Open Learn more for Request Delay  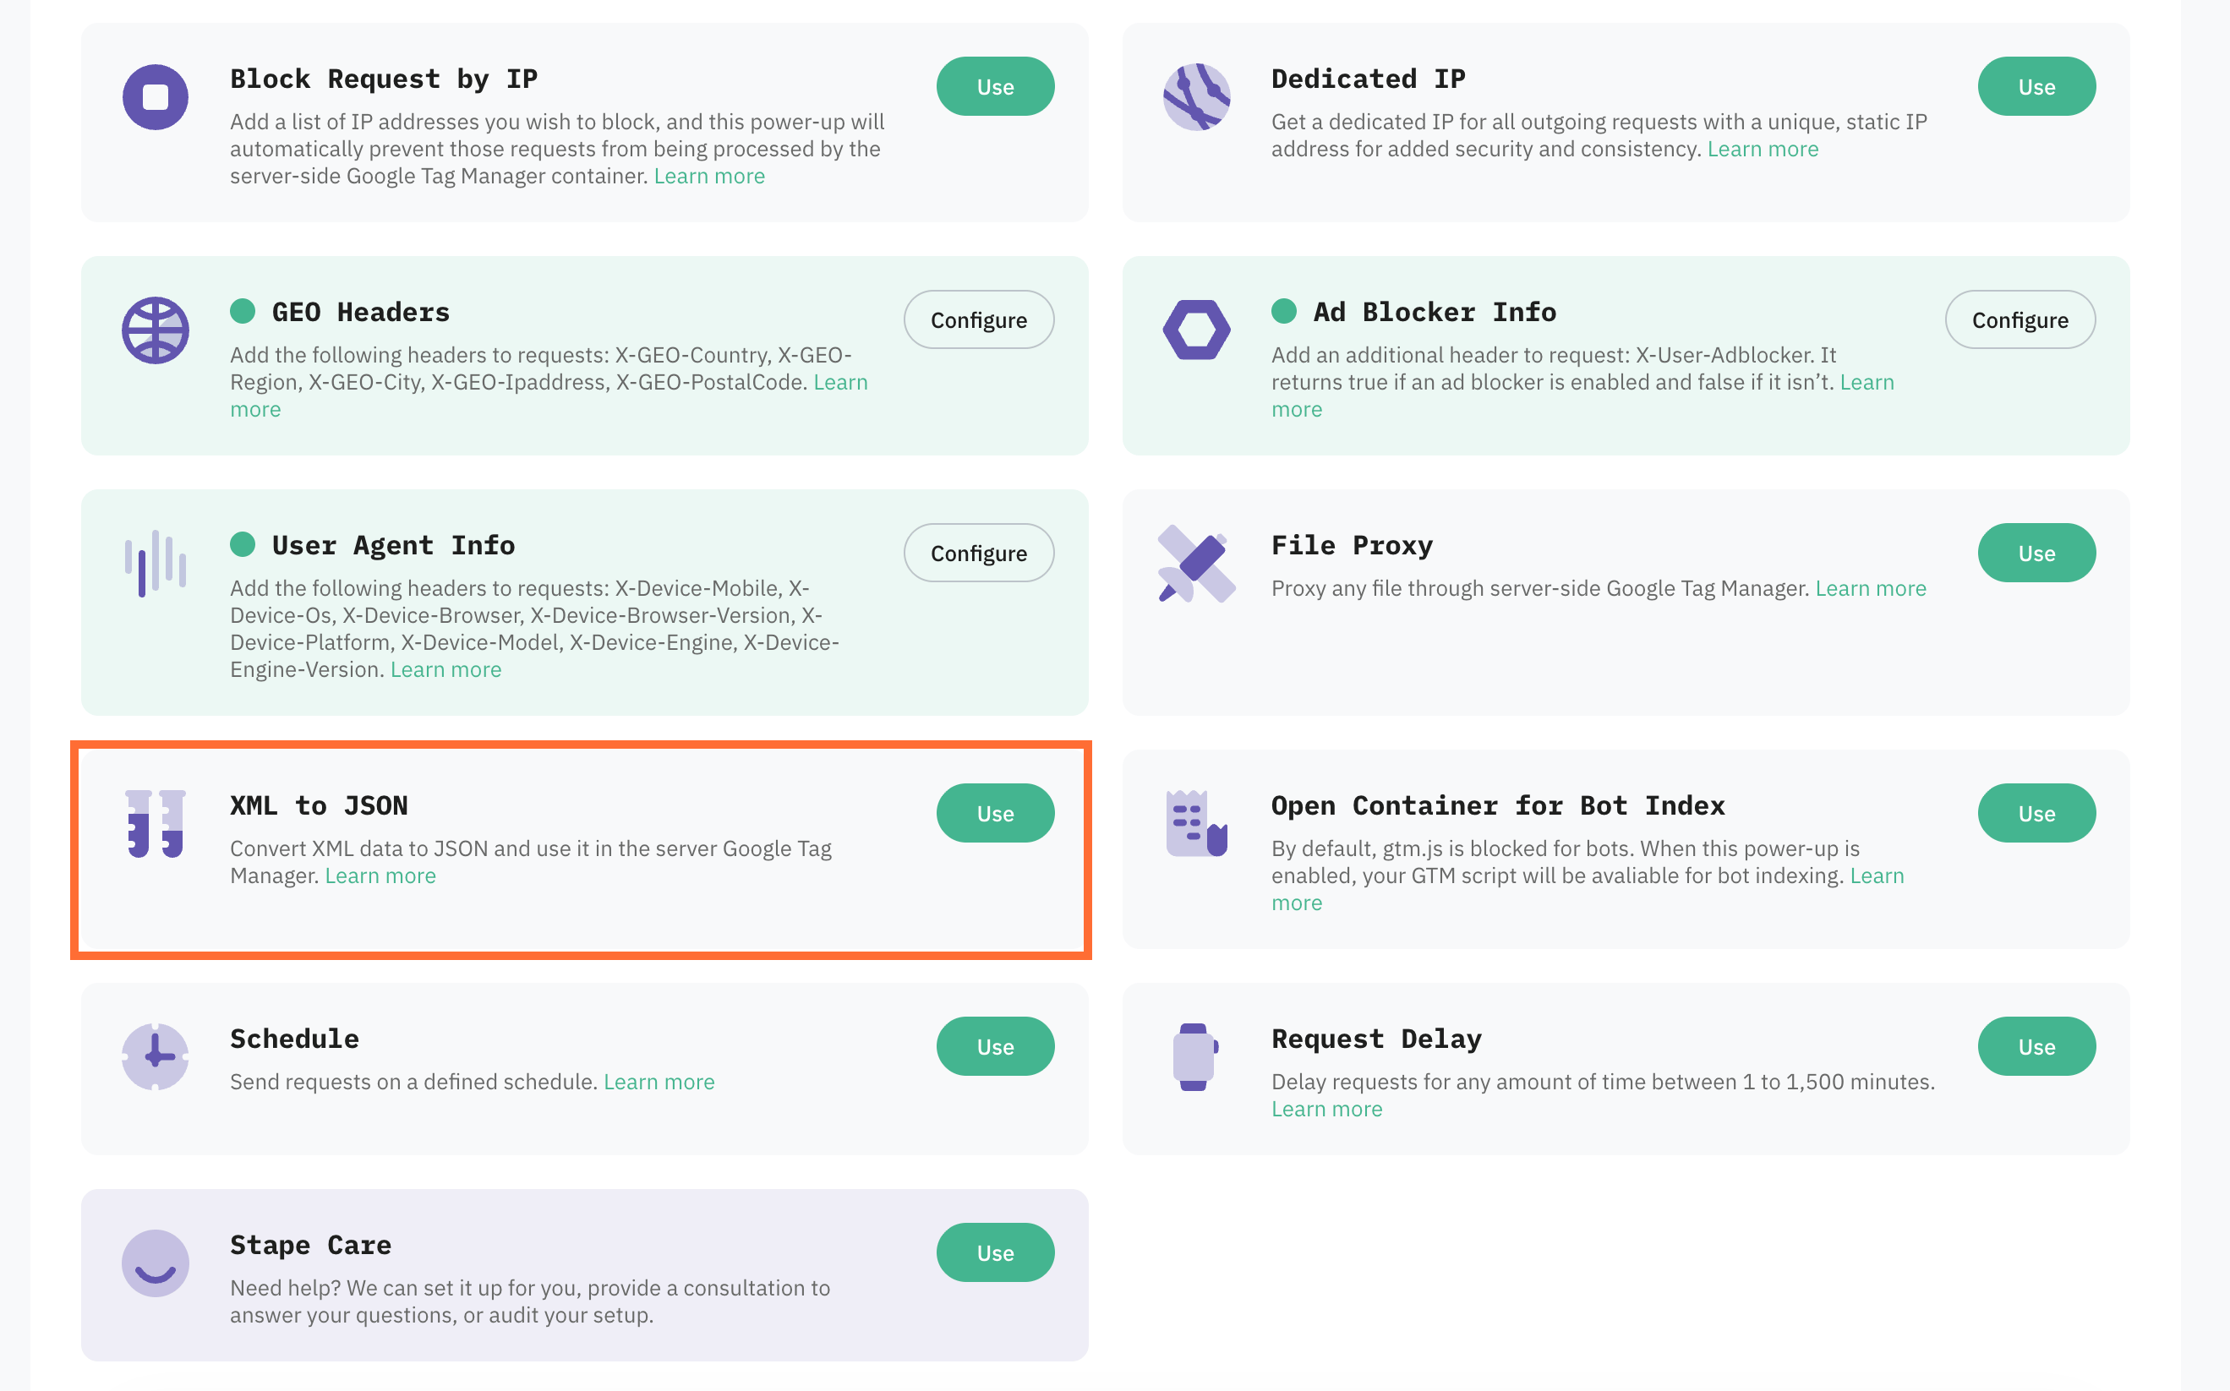point(1326,1110)
